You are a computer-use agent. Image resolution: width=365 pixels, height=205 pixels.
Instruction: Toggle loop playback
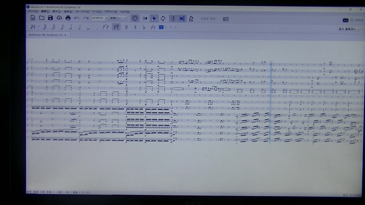(x=163, y=18)
